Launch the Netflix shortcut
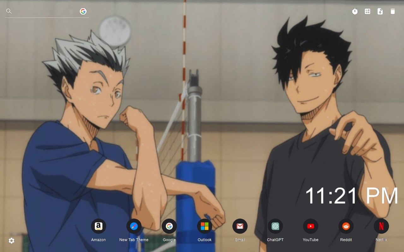The width and height of the screenshot is (404, 252). coord(381,226)
